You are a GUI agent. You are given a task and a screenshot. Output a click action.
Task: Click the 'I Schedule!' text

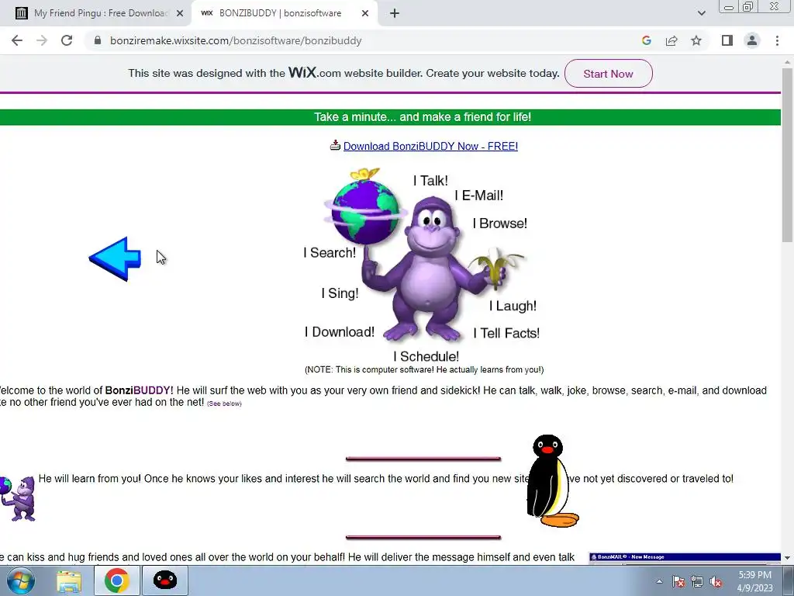(426, 357)
